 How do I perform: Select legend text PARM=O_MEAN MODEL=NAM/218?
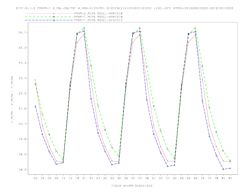[x=98, y=13]
